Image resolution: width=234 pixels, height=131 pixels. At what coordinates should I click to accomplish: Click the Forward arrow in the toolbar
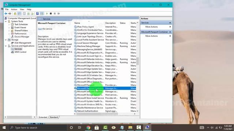(10, 13)
